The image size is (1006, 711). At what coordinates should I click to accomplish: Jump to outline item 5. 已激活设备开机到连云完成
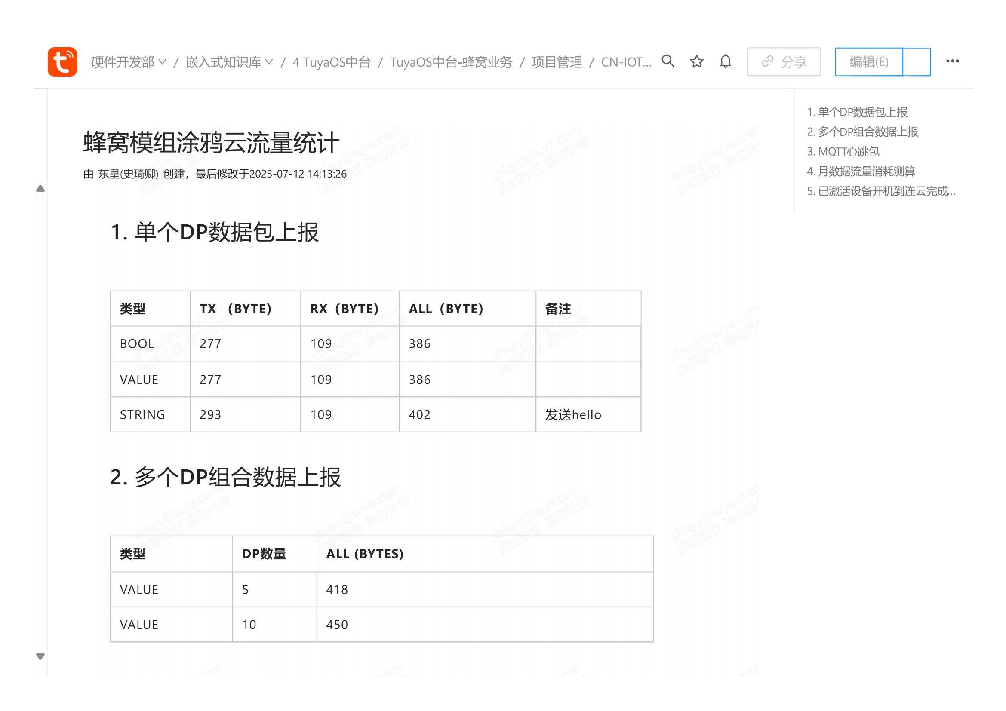point(881,191)
